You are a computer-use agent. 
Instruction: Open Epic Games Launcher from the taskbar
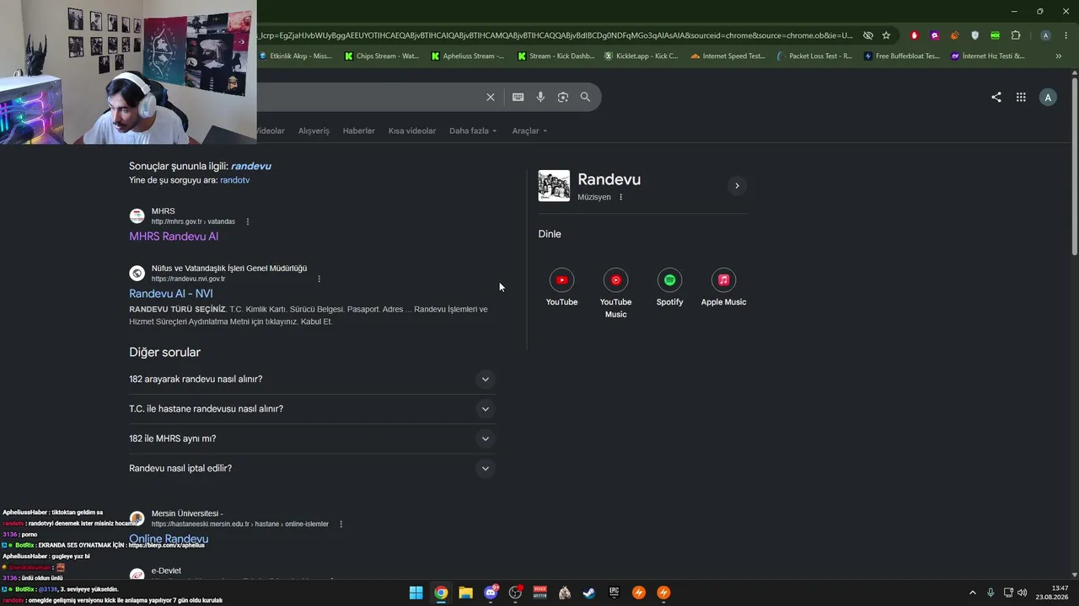tap(615, 593)
